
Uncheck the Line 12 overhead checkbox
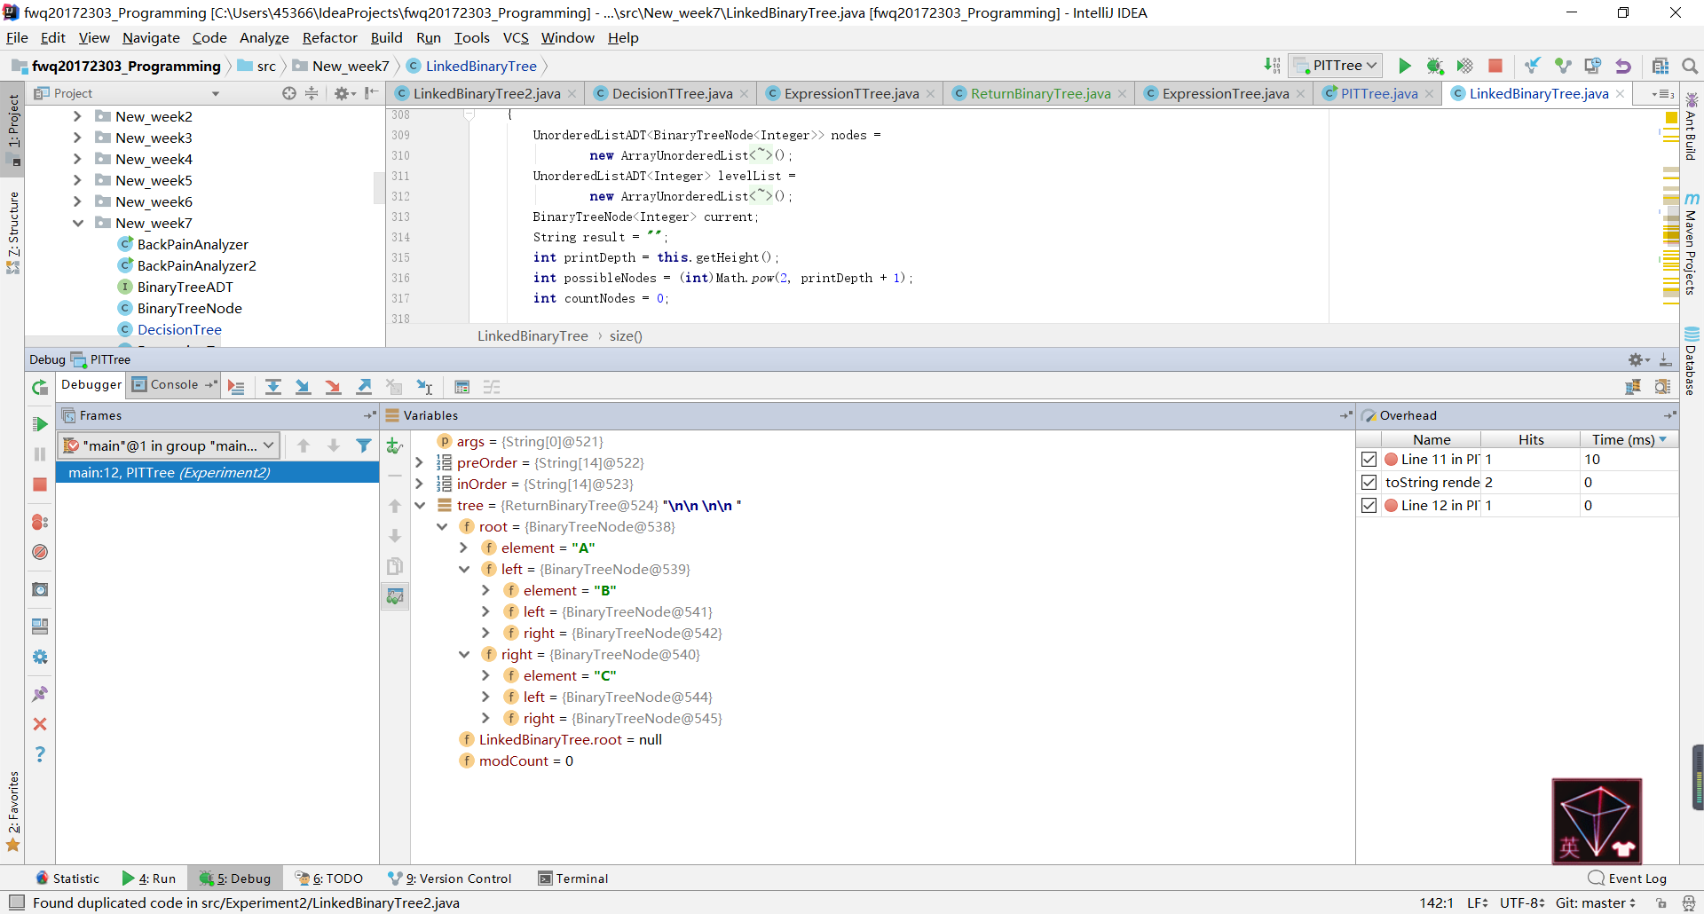tap(1369, 506)
